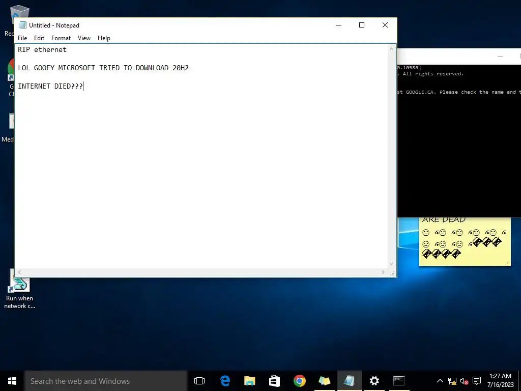Viewport: 521px width, 391px height.
Task: Minimize the Notepad window
Action: (338, 25)
